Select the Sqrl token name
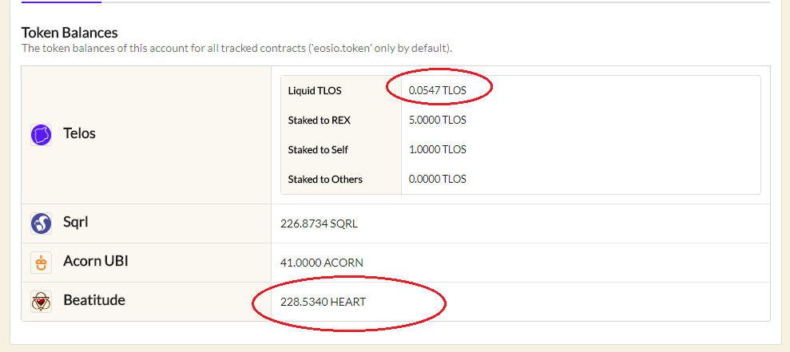 tap(76, 222)
